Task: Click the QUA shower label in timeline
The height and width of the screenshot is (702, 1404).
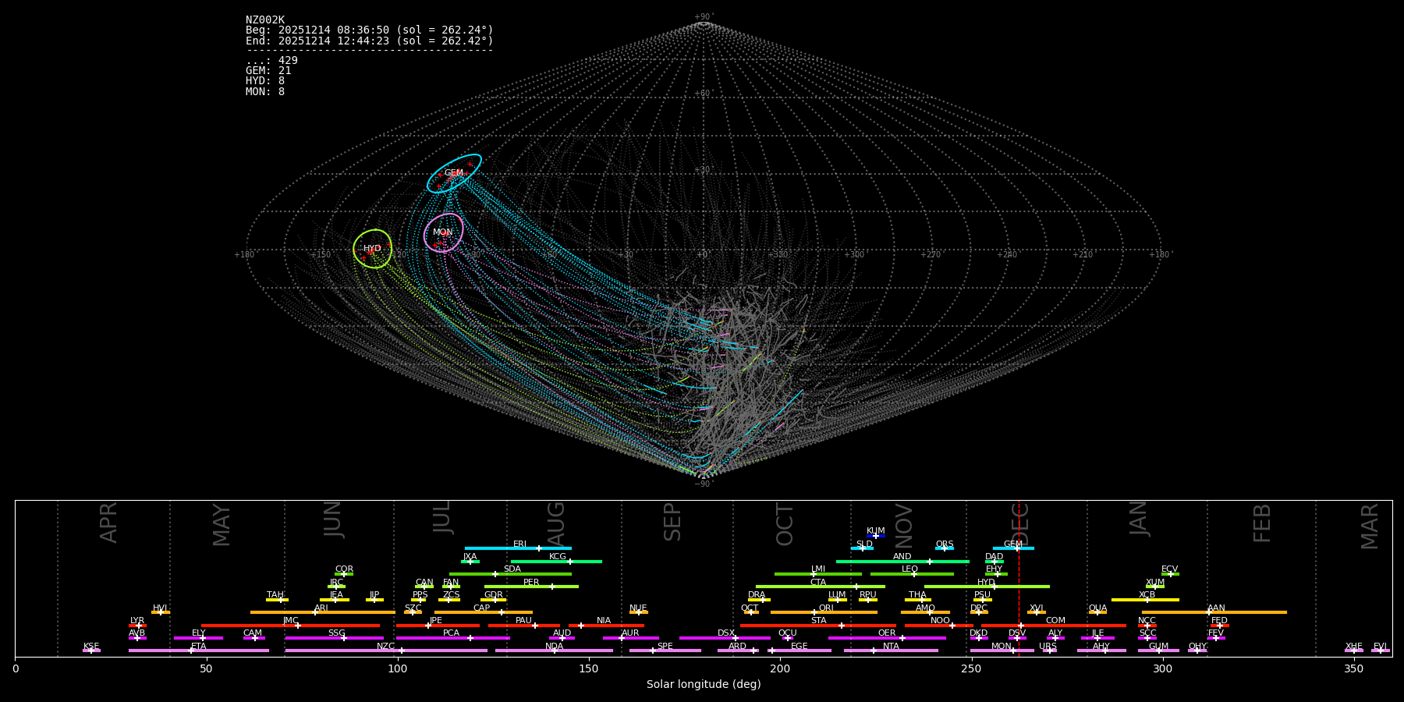Action: click(x=1097, y=608)
